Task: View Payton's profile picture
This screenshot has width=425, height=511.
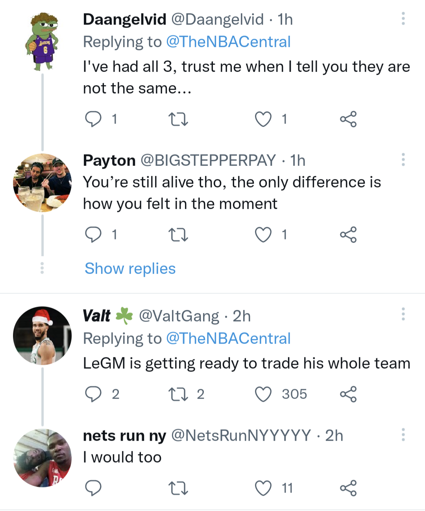Action: pos(42,183)
